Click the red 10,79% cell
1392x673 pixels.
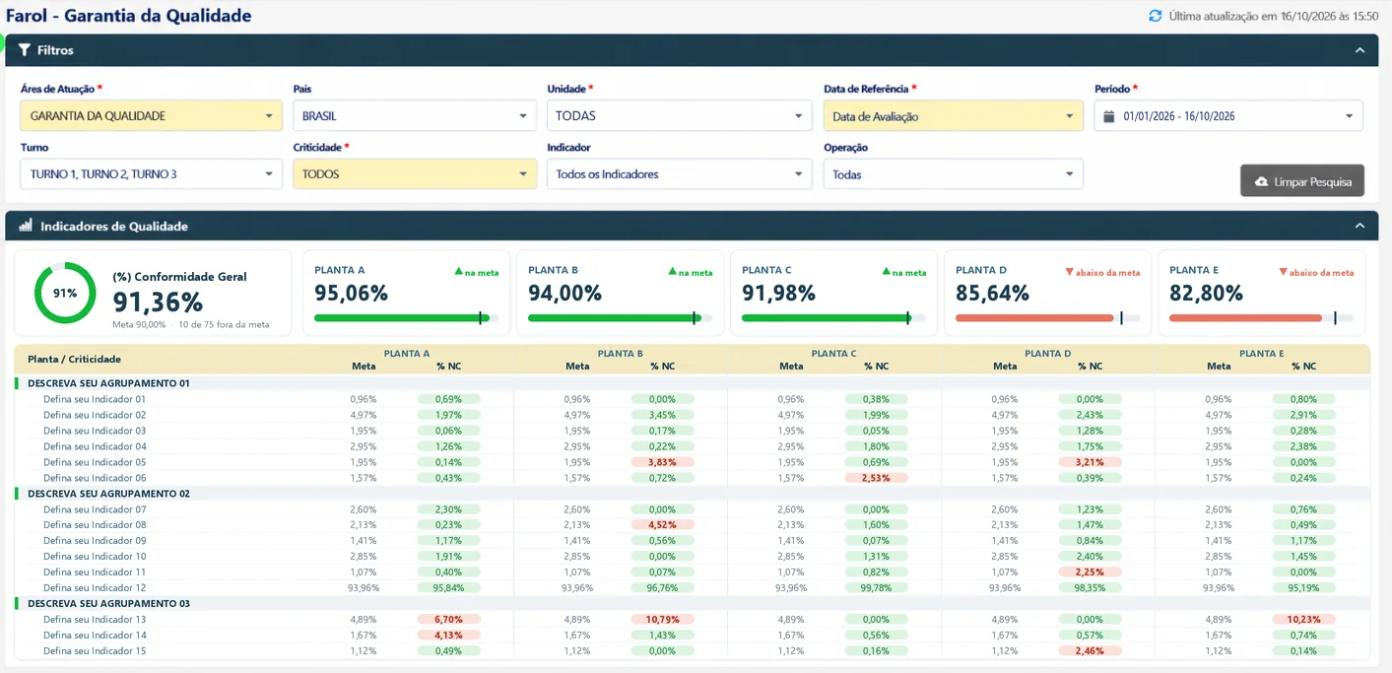coord(662,619)
